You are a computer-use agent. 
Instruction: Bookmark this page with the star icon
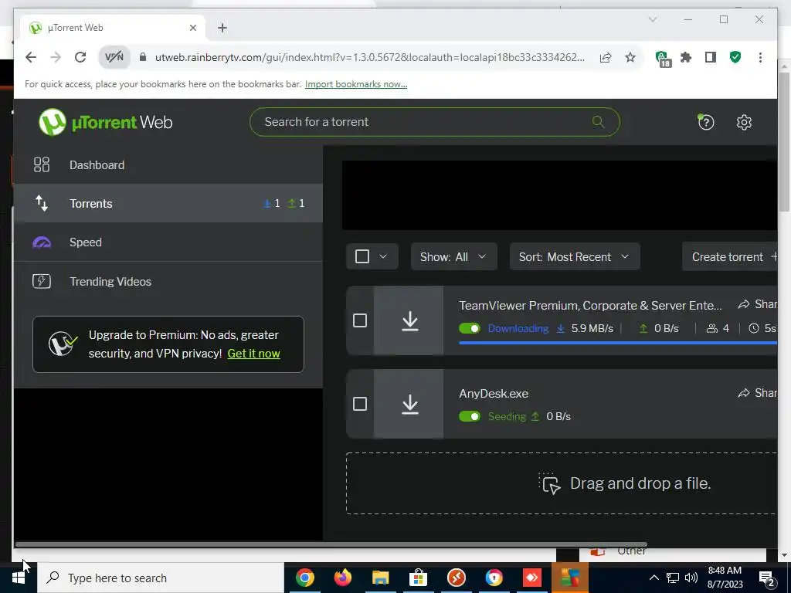[630, 57]
